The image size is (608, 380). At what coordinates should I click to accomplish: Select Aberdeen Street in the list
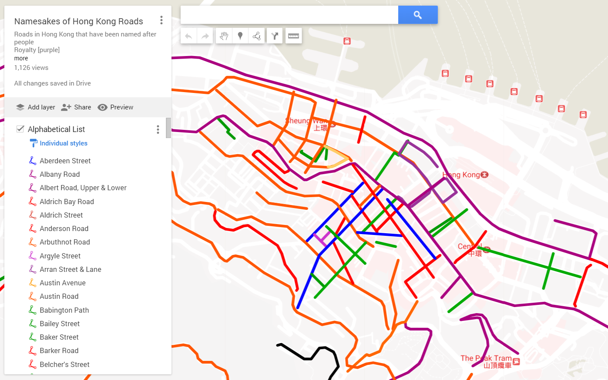[x=65, y=161]
